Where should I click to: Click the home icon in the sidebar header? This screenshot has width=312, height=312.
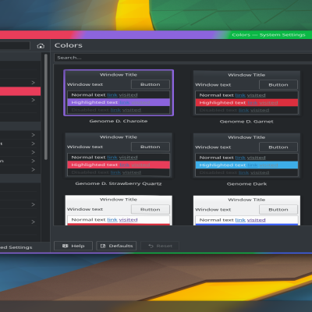41,46
